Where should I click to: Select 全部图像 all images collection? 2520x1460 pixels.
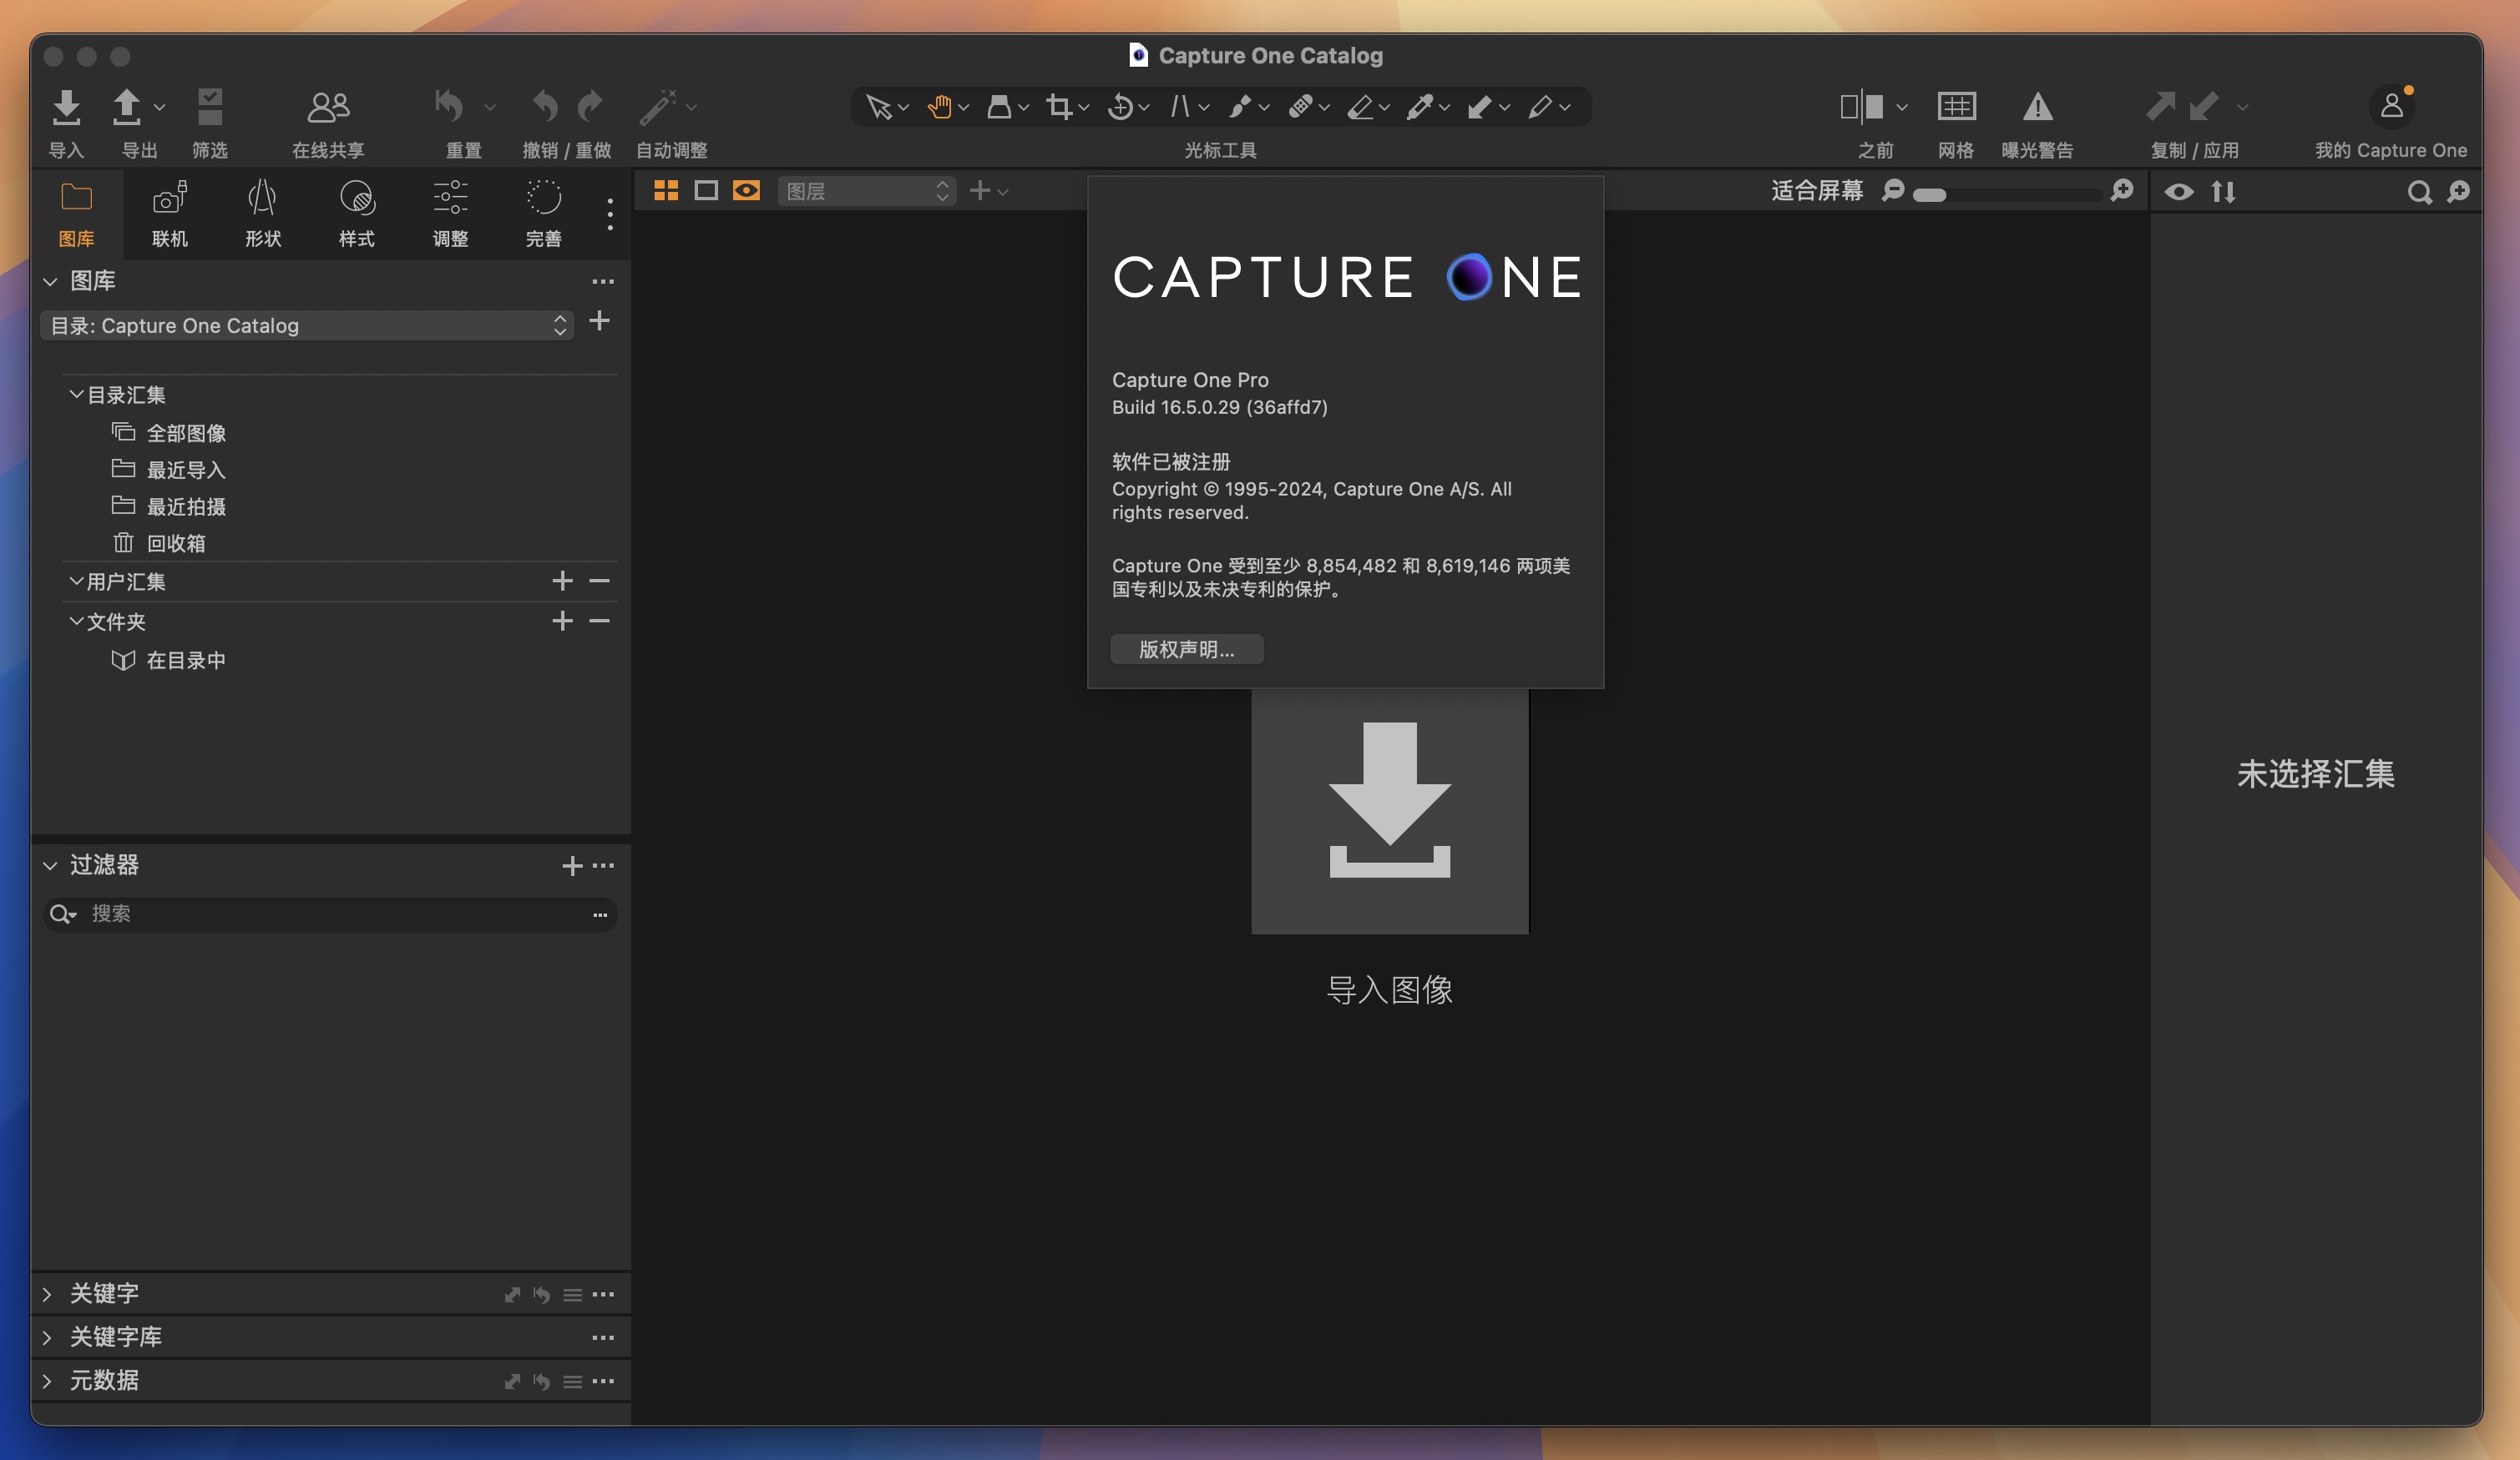click(187, 433)
